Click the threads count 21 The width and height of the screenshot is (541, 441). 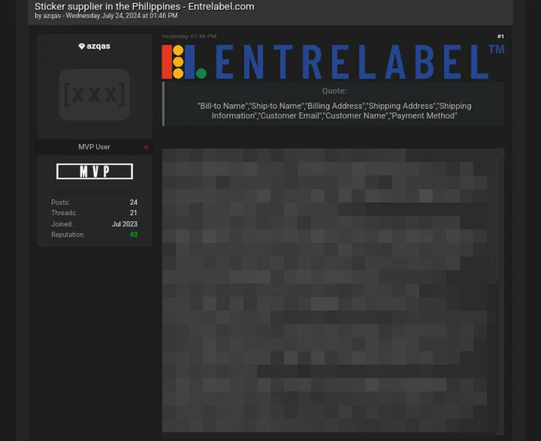pyautogui.click(x=134, y=213)
